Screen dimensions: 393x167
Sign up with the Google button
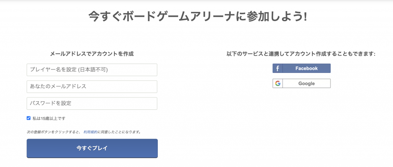(x=302, y=84)
